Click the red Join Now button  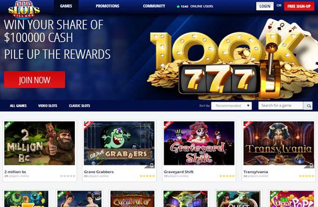coord(34,80)
